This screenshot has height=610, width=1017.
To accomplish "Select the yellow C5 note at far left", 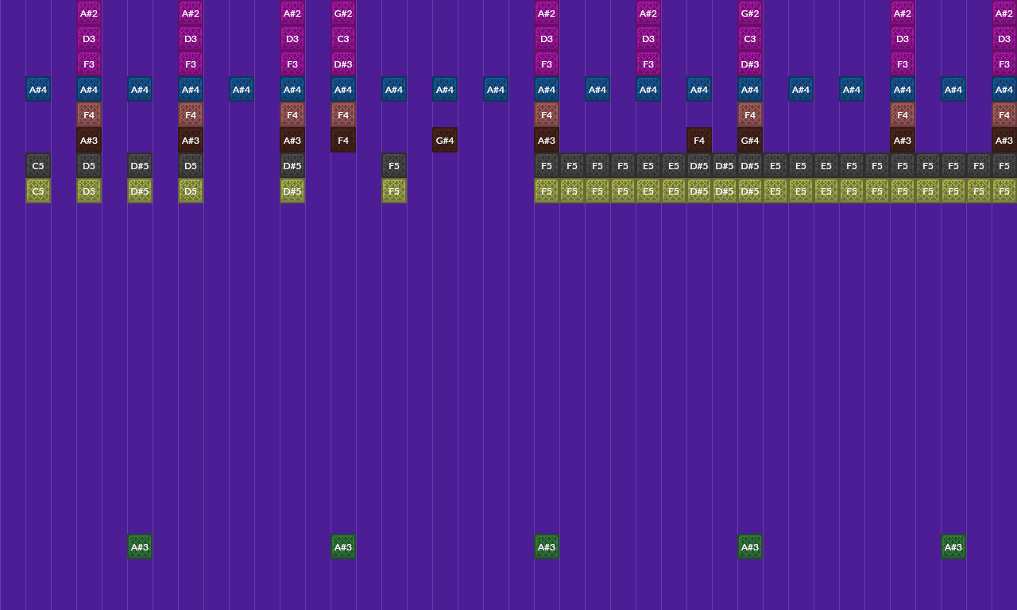I will point(37,191).
